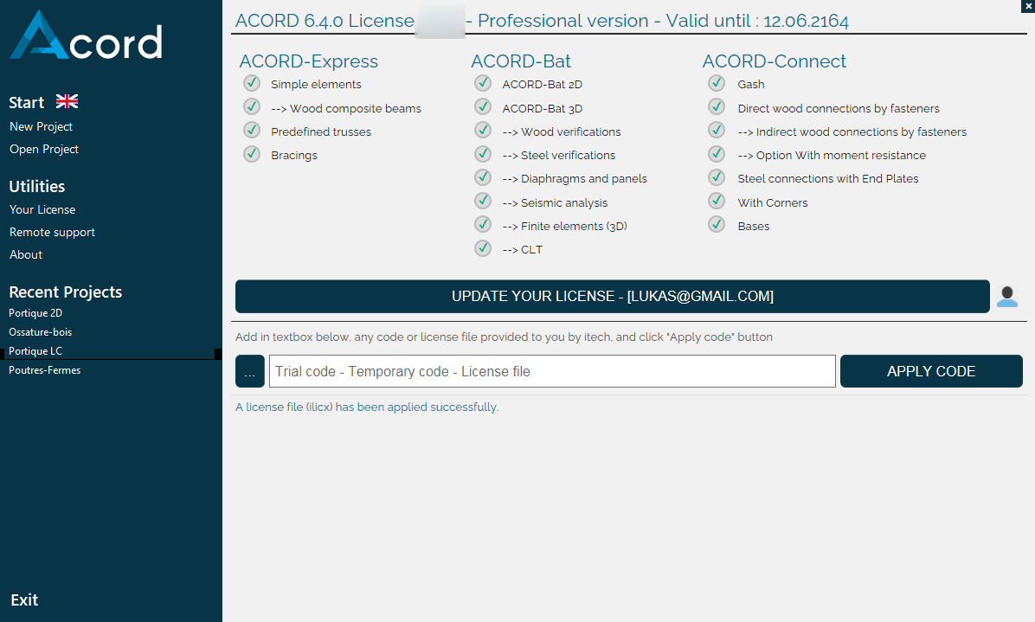1035x622 pixels.
Task: Click the checkmark icon beside ACORD-Bat 3D
Action: coord(483,107)
